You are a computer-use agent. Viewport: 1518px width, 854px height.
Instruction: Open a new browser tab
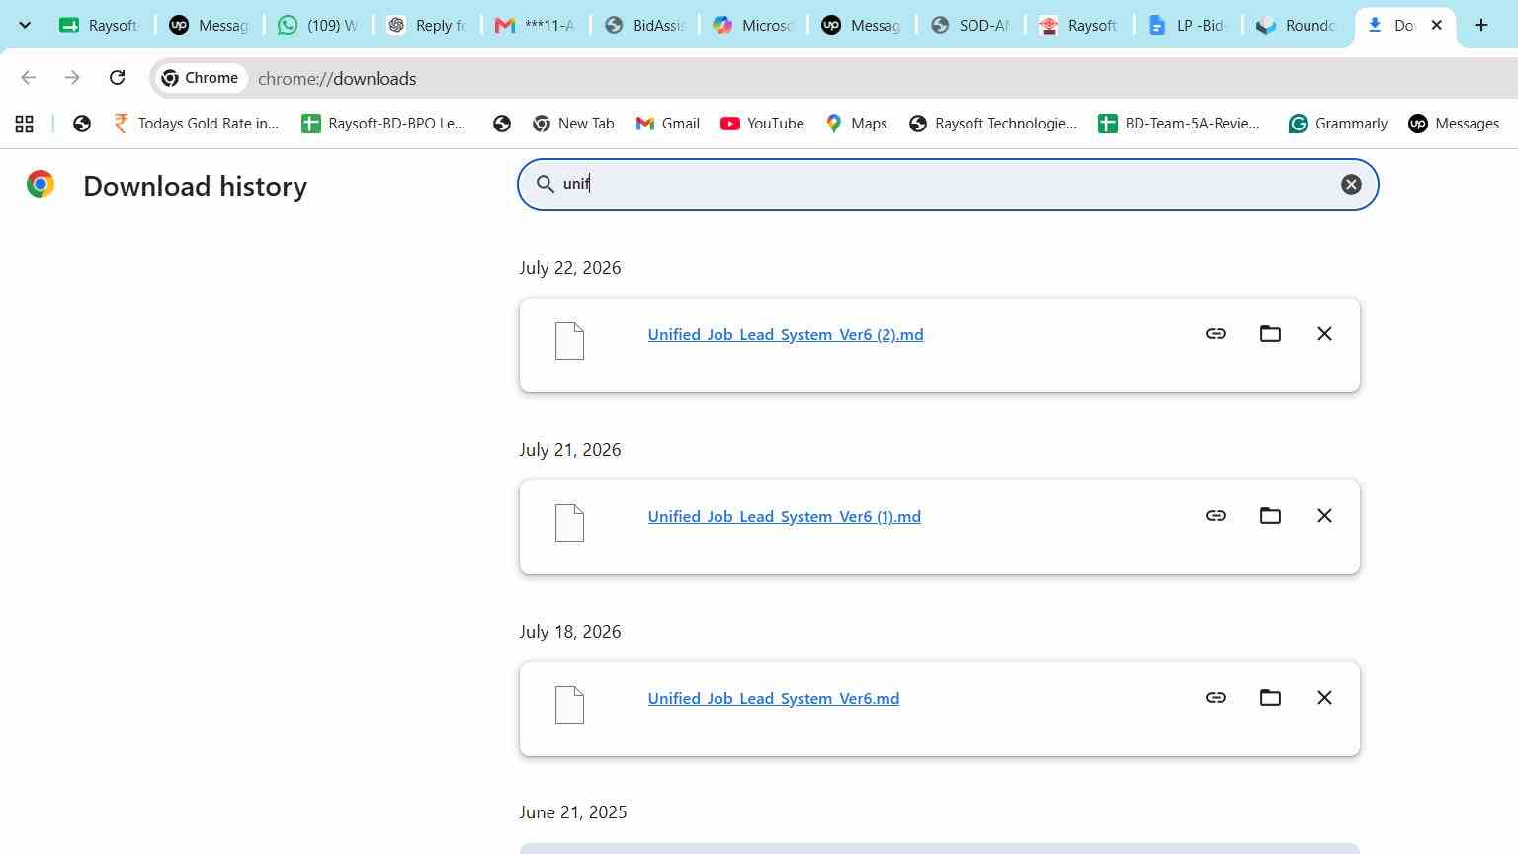tap(1480, 25)
